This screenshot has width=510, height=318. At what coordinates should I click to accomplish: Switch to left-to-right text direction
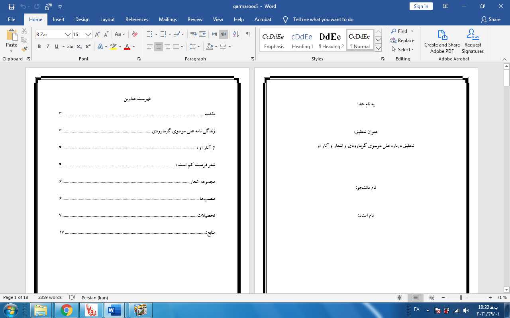click(215, 35)
